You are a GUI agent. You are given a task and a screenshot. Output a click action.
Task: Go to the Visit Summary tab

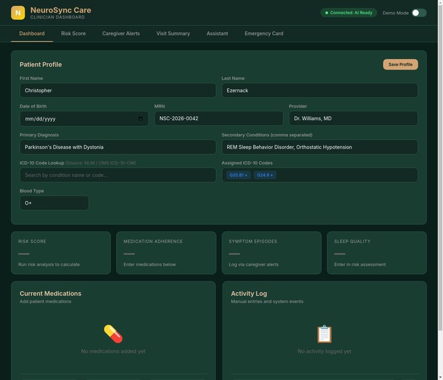[x=173, y=34]
